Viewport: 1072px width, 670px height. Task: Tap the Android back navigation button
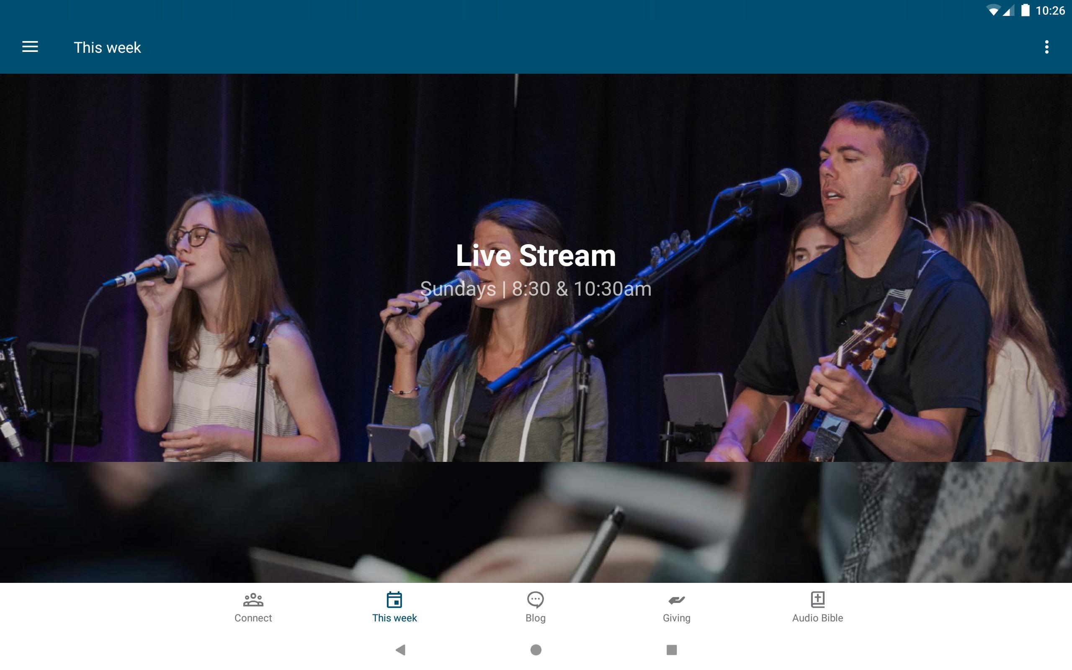tap(400, 649)
